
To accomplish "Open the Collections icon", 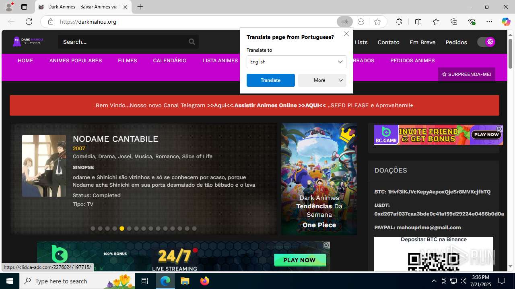I will [x=454, y=22].
